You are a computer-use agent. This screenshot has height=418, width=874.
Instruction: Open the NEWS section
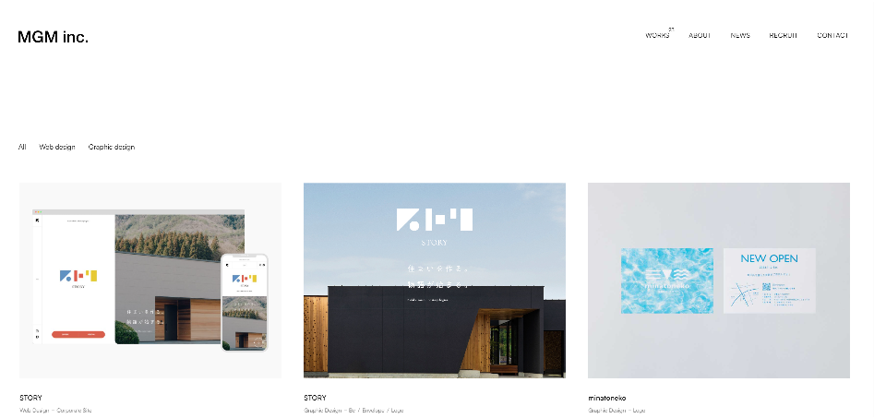click(740, 35)
